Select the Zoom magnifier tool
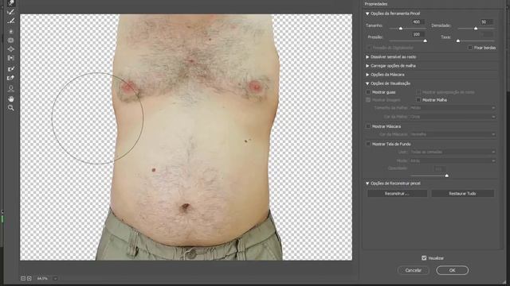The height and width of the screenshot is (286, 510). (x=10, y=108)
